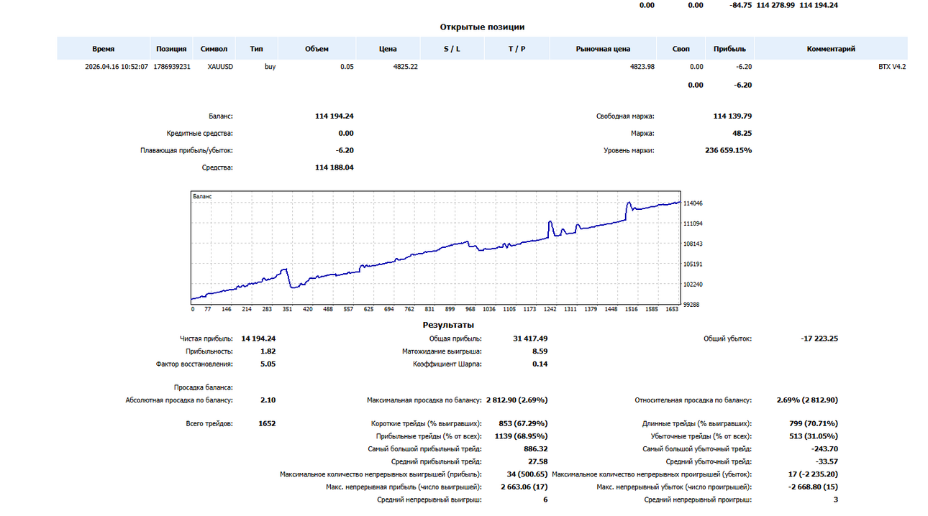Screen dimensions: 928x516
Task: Click the 'Баланс' label inside the chart
Action: 202,196
